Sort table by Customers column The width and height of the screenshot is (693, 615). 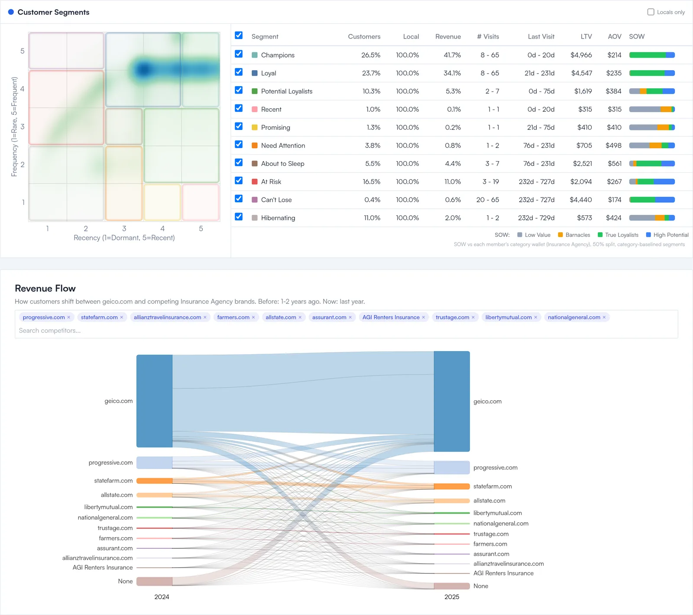coord(364,37)
